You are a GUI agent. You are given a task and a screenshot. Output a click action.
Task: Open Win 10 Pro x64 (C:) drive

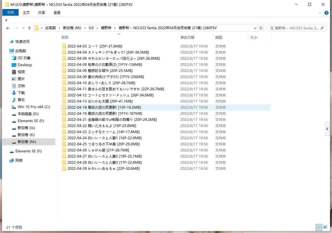tap(33, 107)
